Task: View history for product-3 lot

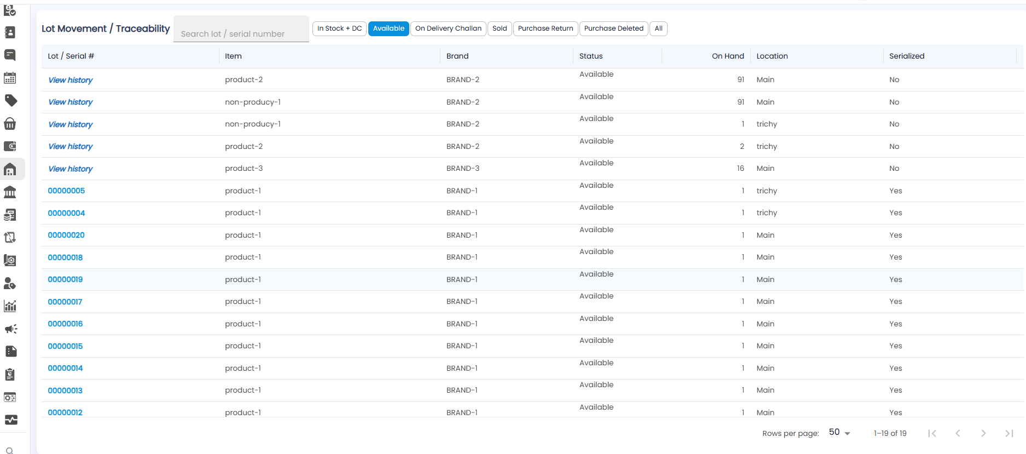Action: click(71, 169)
